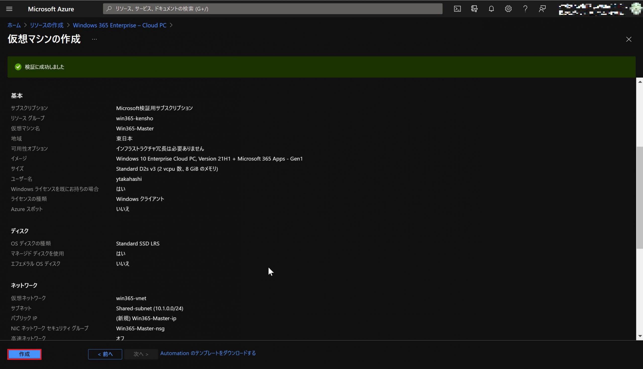Click the ellipsis next to page title

coord(94,39)
